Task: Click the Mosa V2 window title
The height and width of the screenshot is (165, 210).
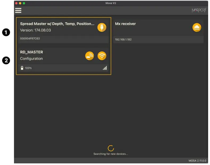Action: coord(111,3)
